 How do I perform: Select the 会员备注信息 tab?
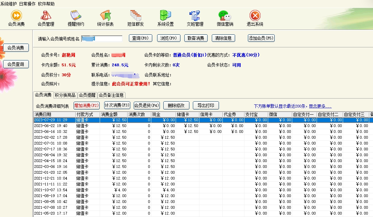click(111, 95)
